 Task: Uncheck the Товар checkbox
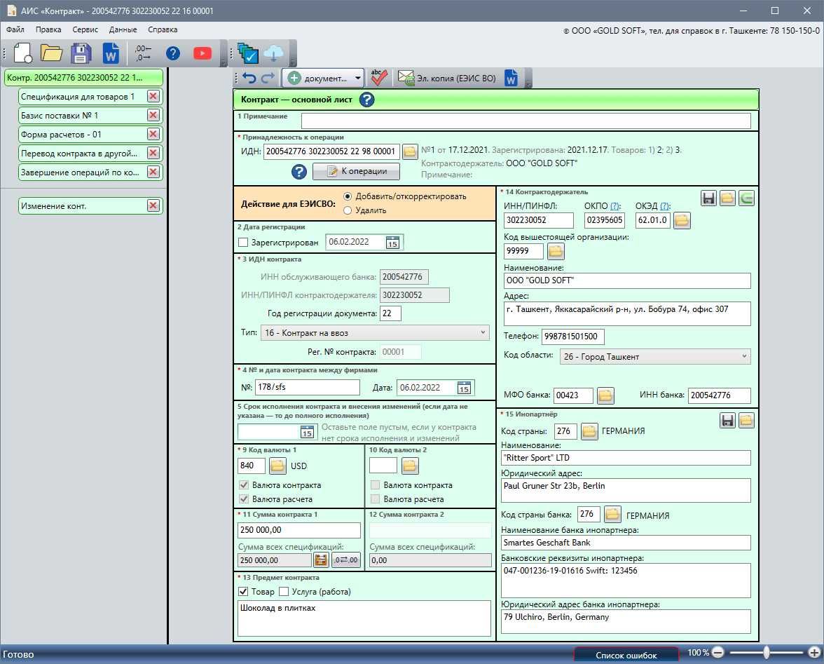point(242,592)
